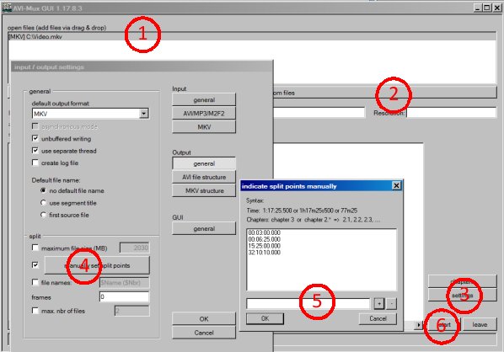Toggle use separate thread checkbox
This screenshot has width=504, height=352.
[x=35, y=151]
